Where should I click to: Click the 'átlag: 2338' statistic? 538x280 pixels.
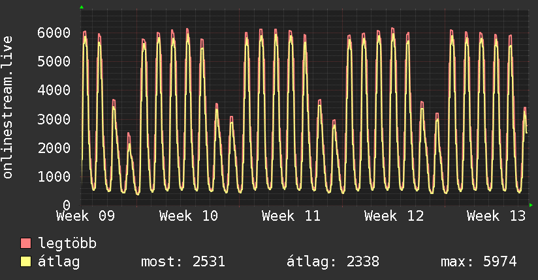[333, 262]
